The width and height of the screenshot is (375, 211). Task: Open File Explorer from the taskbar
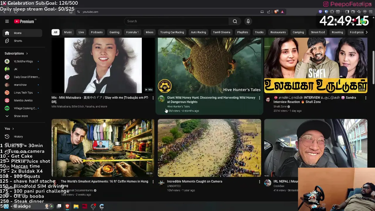(x=76, y=206)
